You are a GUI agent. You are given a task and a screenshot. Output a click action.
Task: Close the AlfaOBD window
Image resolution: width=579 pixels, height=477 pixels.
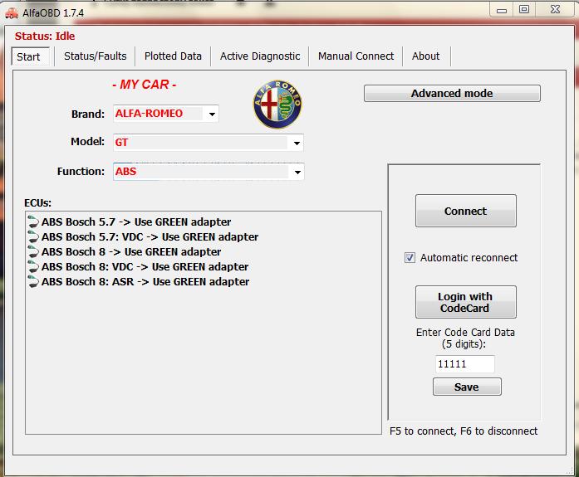coord(555,10)
